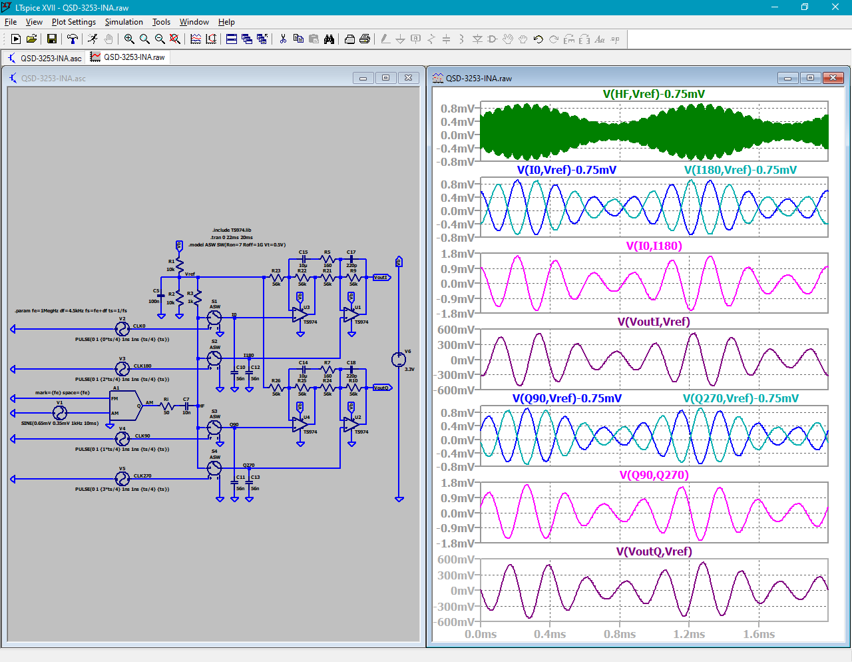Screen dimensions: 852x662
Task: Expand the Tools menu
Action: click(161, 22)
